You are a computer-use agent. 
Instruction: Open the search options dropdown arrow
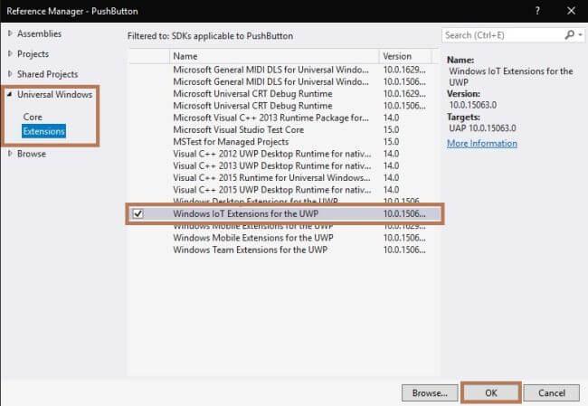click(x=581, y=35)
